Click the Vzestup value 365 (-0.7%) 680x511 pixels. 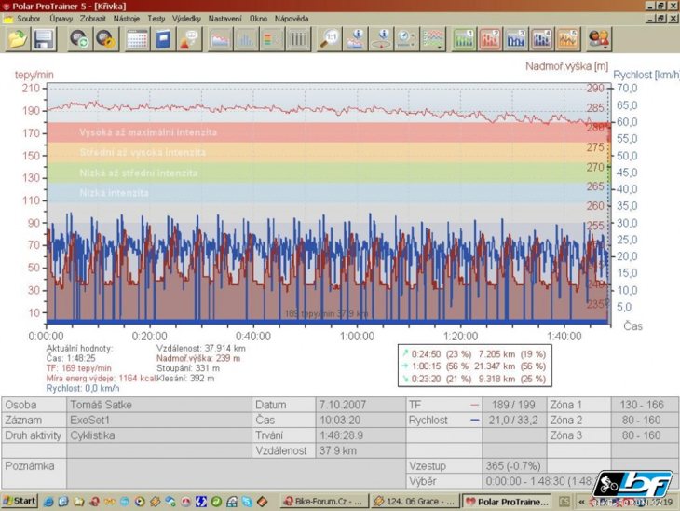(514, 466)
